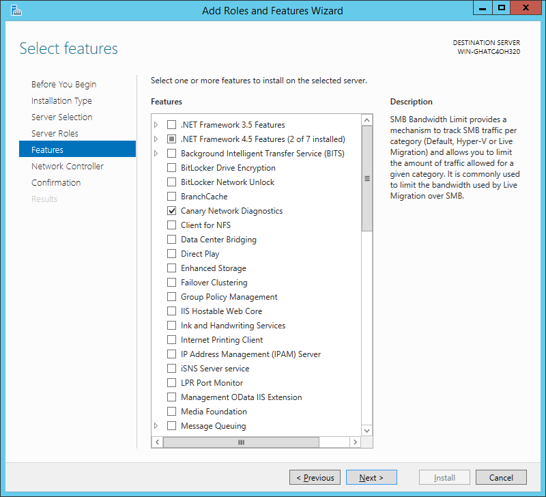The width and height of the screenshot is (546, 497).
Task: Uncheck Canary Network Diagnostics feature
Action: (172, 211)
